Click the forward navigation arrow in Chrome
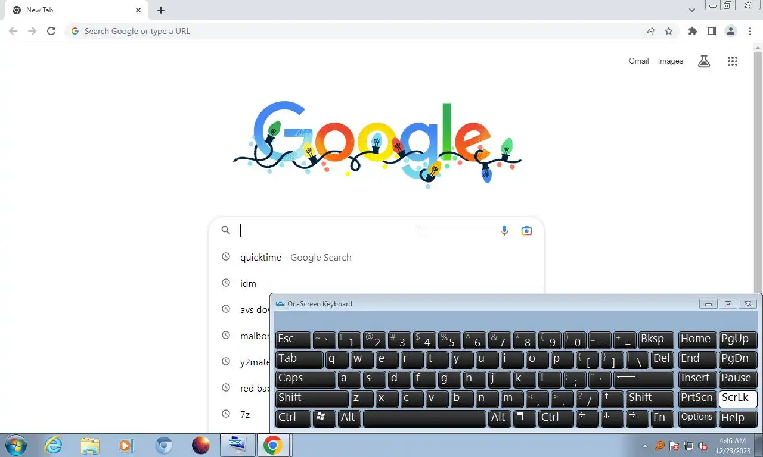Image resolution: width=763 pixels, height=457 pixels. [32, 31]
